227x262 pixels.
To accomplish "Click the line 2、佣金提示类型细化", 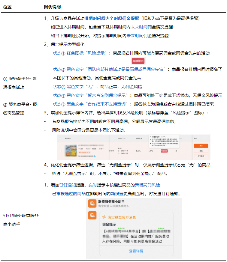I will coord(64,44).
